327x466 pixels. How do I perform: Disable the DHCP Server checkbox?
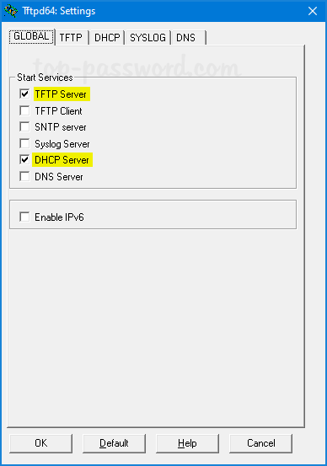(24, 160)
